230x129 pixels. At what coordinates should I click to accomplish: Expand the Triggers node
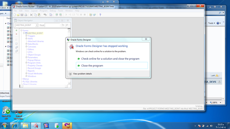click(x=26, y=36)
